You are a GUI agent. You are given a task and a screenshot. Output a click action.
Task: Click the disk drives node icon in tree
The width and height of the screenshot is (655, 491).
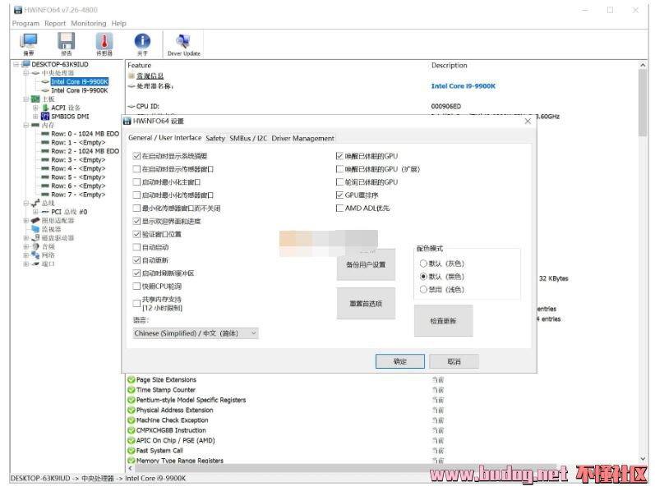[36, 238]
